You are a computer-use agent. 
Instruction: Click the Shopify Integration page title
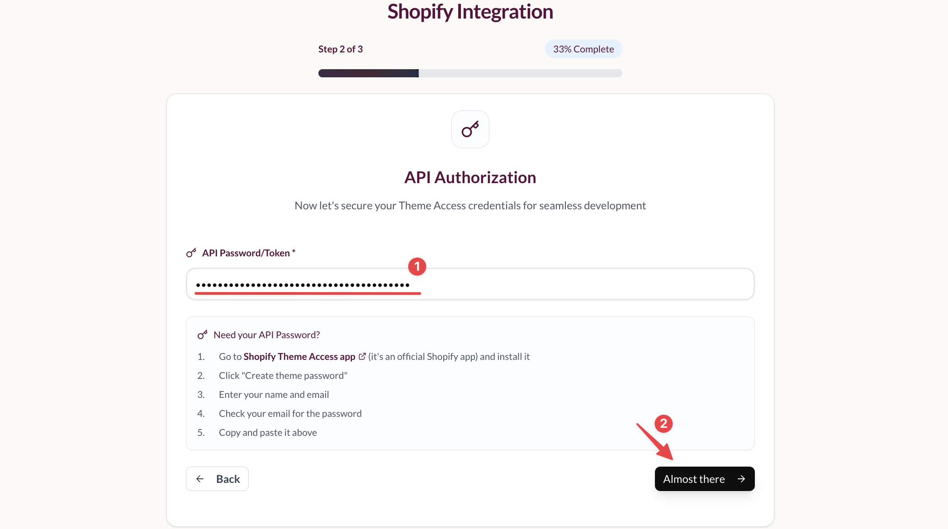point(470,12)
